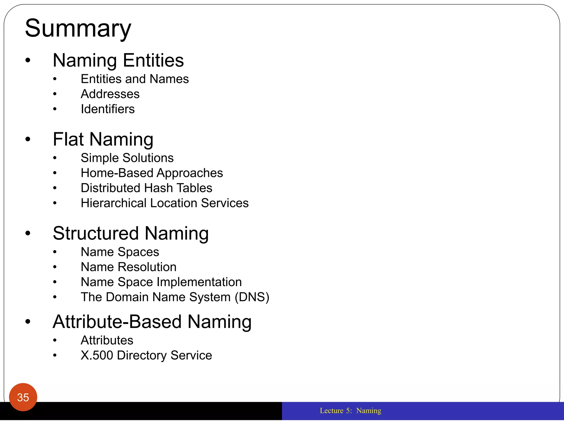
Task: Select the Name Spaces bullet
Action: [x=120, y=252]
